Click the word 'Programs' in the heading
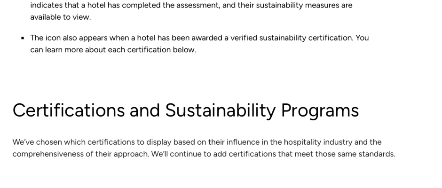The height and width of the screenshot is (188, 442). pyautogui.click(x=320, y=111)
